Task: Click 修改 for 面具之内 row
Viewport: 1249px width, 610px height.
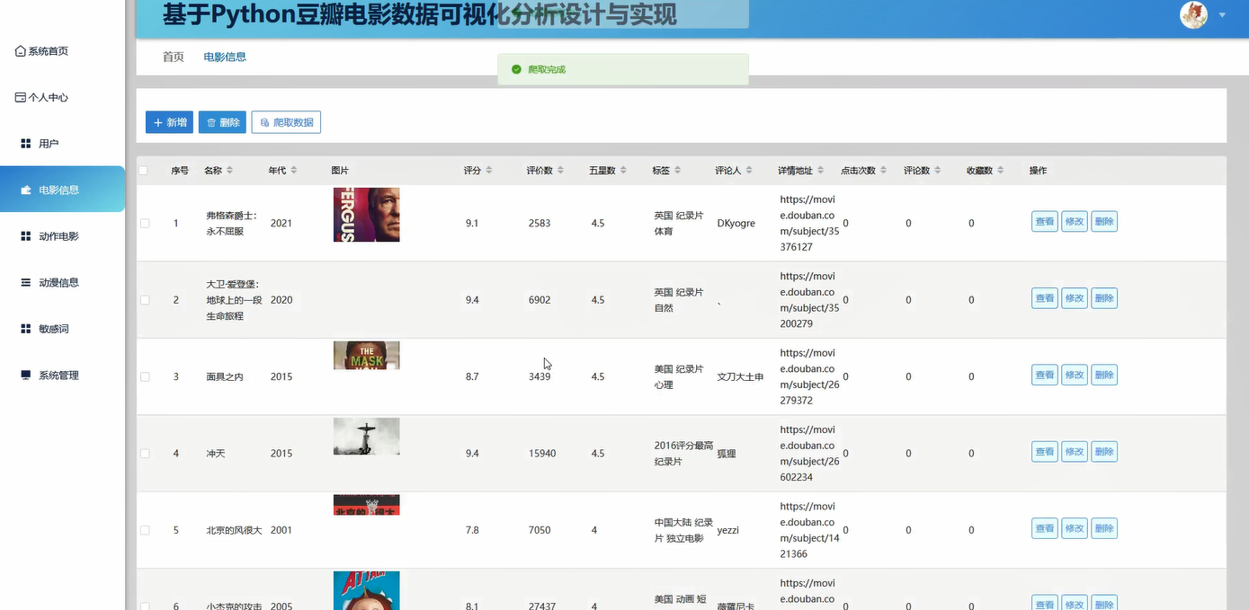Action: coord(1075,375)
